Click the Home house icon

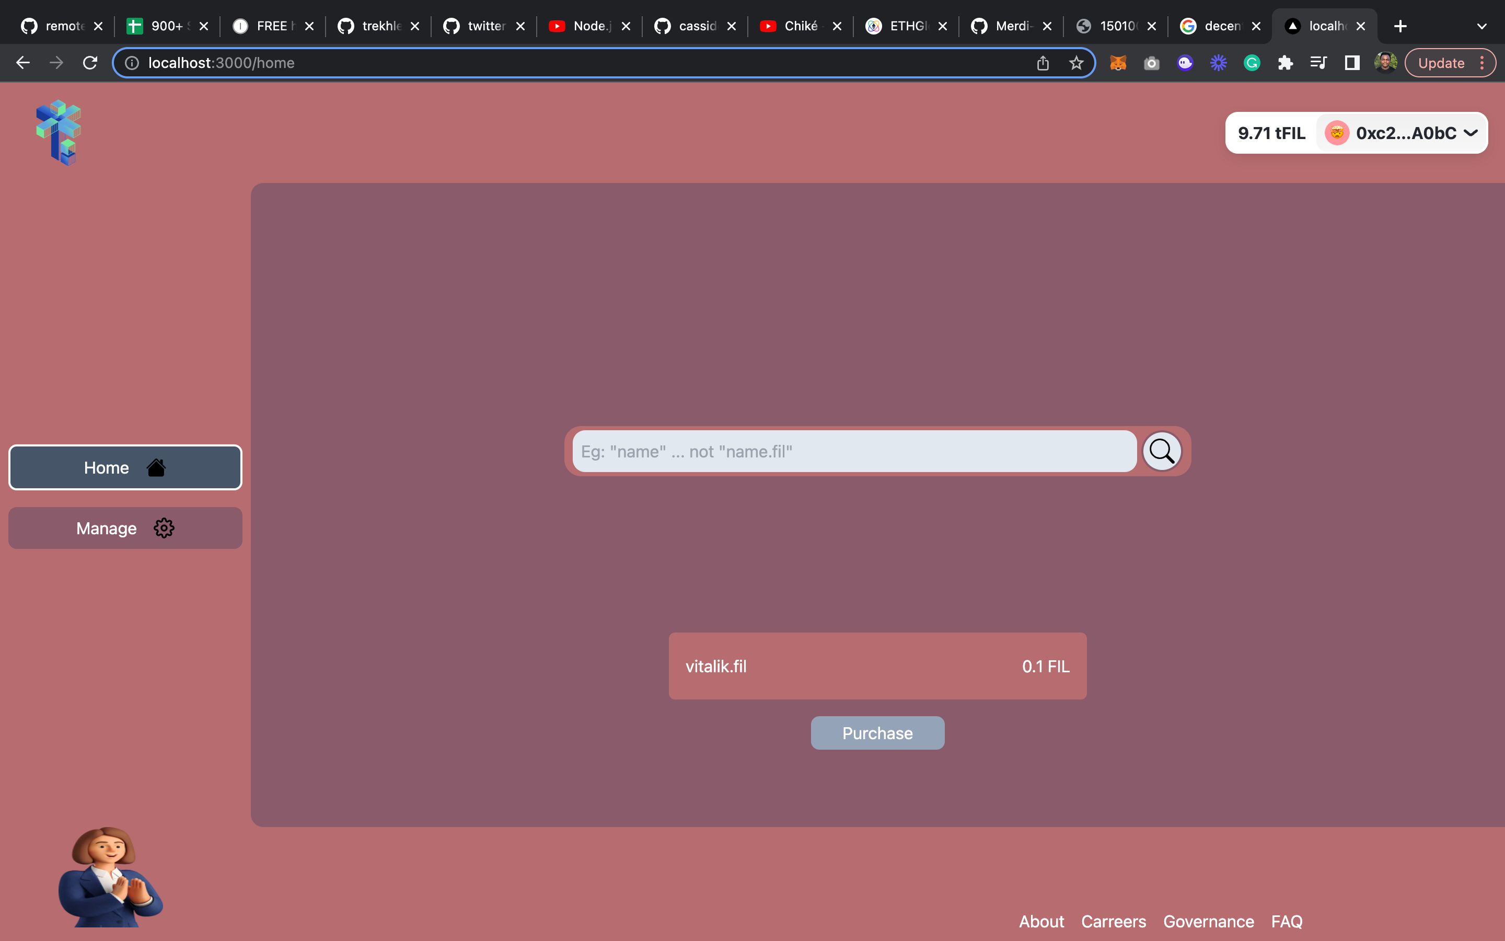point(157,466)
